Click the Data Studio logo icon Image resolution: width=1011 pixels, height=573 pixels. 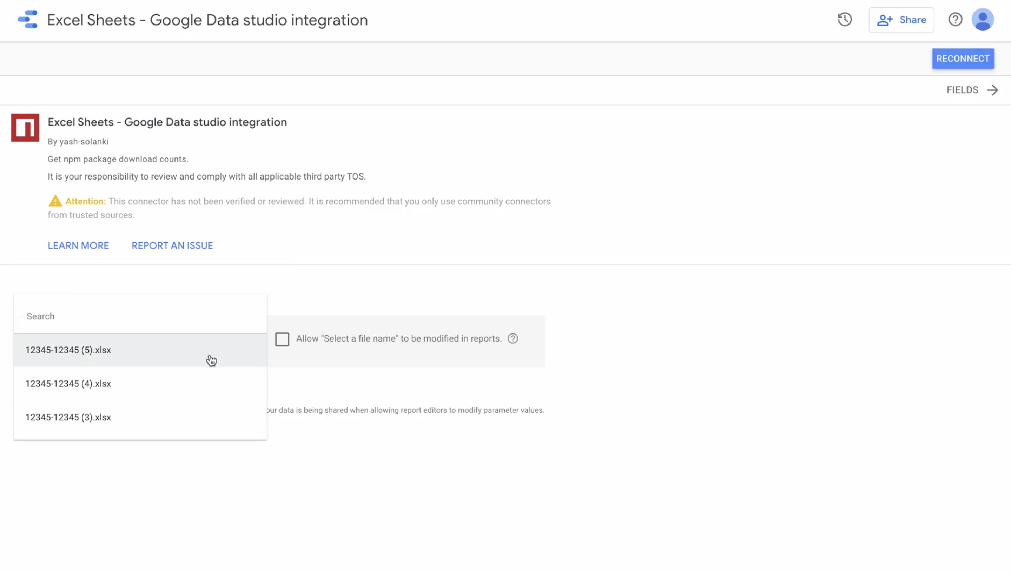click(28, 20)
